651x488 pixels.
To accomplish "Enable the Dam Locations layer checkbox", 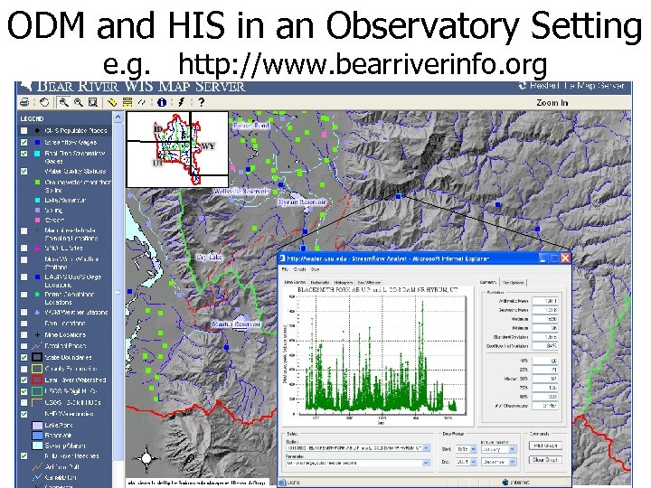I will coord(24,324).
